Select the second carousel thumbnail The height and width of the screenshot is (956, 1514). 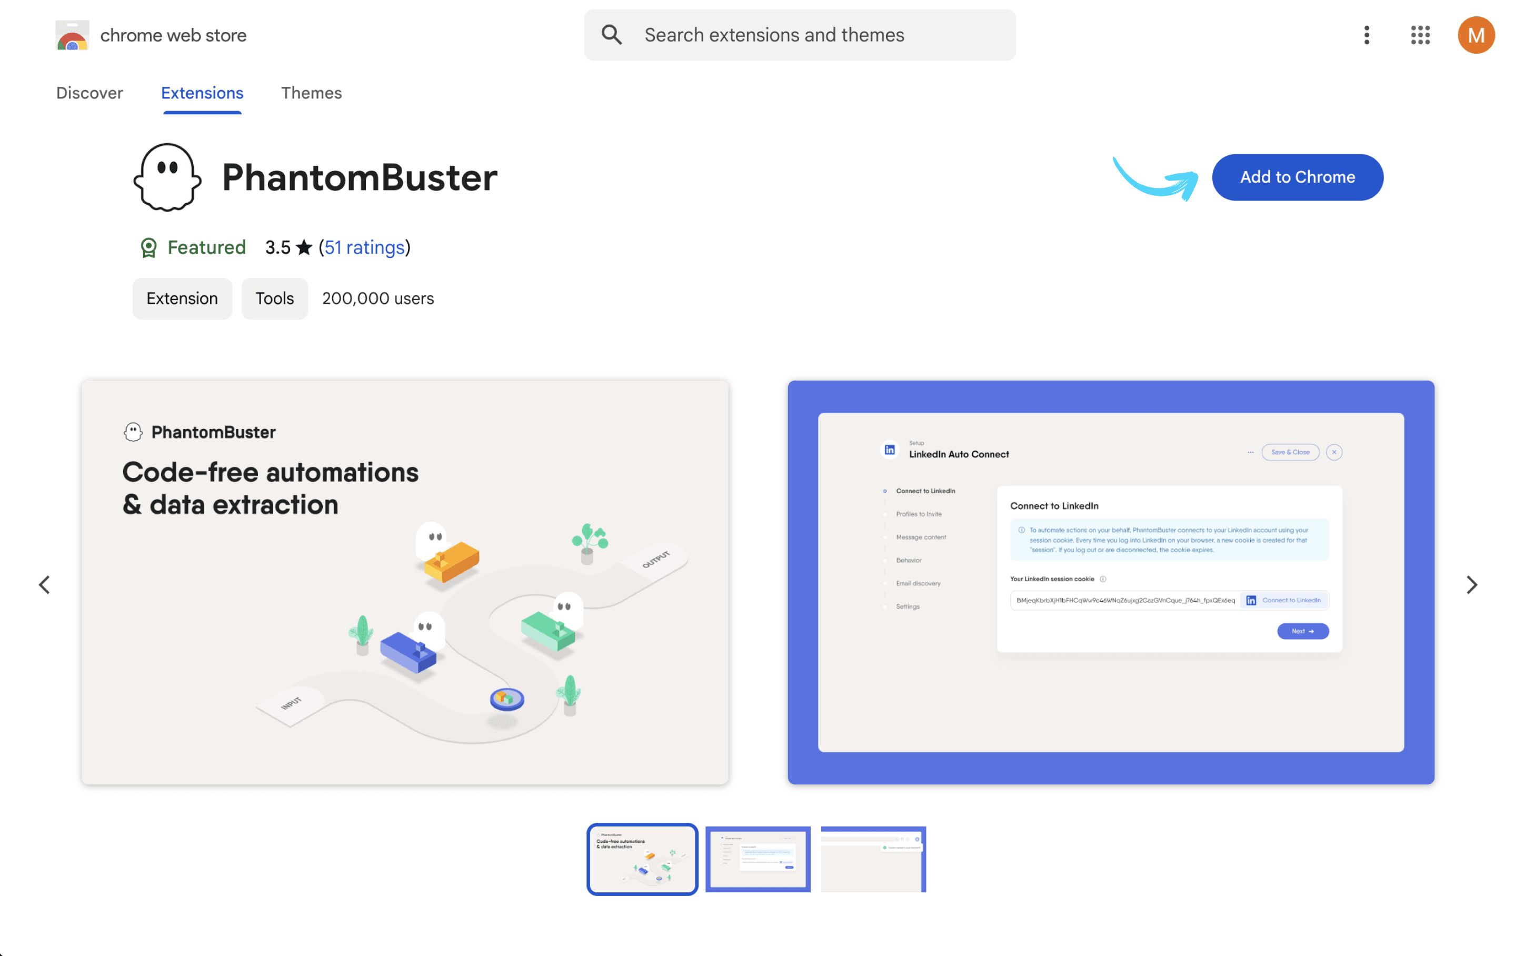pyautogui.click(x=758, y=859)
